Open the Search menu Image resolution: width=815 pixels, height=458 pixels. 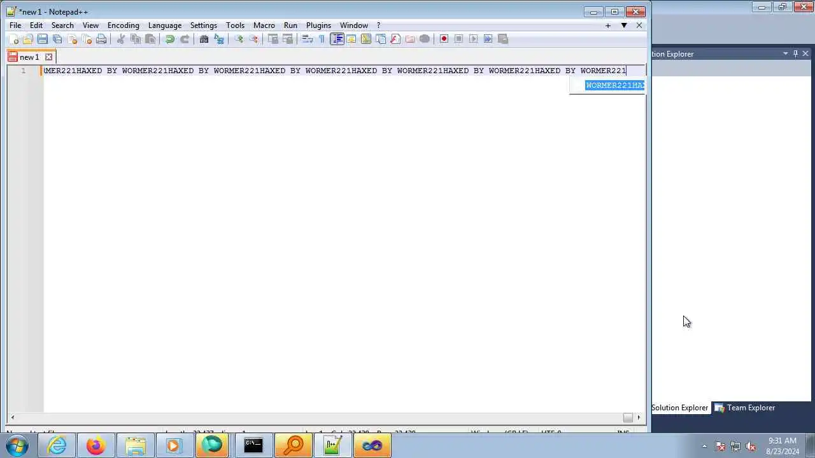pos(62,25)
